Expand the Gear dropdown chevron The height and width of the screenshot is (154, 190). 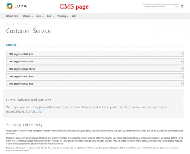[x=54, y=16]
